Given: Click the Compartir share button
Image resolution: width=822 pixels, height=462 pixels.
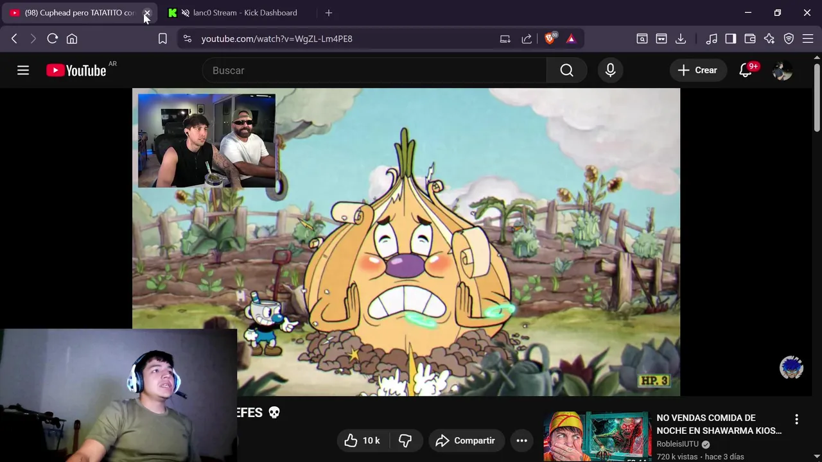Looking at the screenshot, I should [x=466, y=441].
